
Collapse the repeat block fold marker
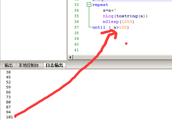[89, 5]
